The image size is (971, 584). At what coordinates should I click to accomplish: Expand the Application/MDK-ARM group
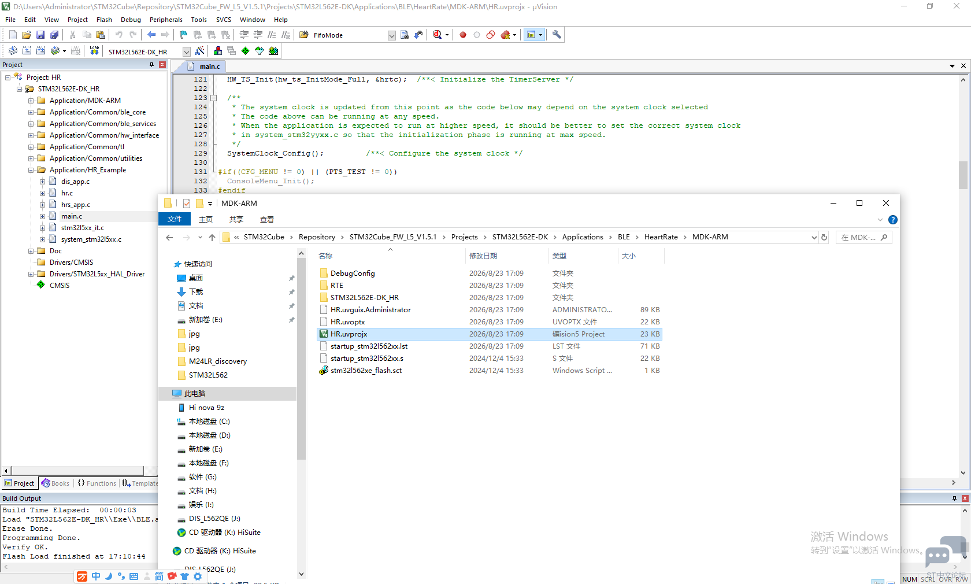31,101
